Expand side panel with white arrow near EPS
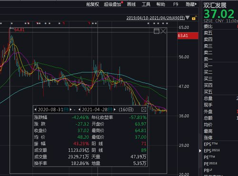Image resolution: width=238 pixels, height=176 pixels. [x=200, y=151]
